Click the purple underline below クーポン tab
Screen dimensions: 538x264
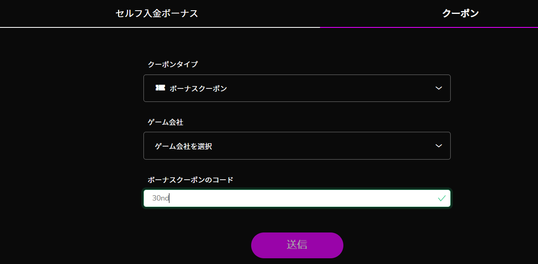coord(429,27)
